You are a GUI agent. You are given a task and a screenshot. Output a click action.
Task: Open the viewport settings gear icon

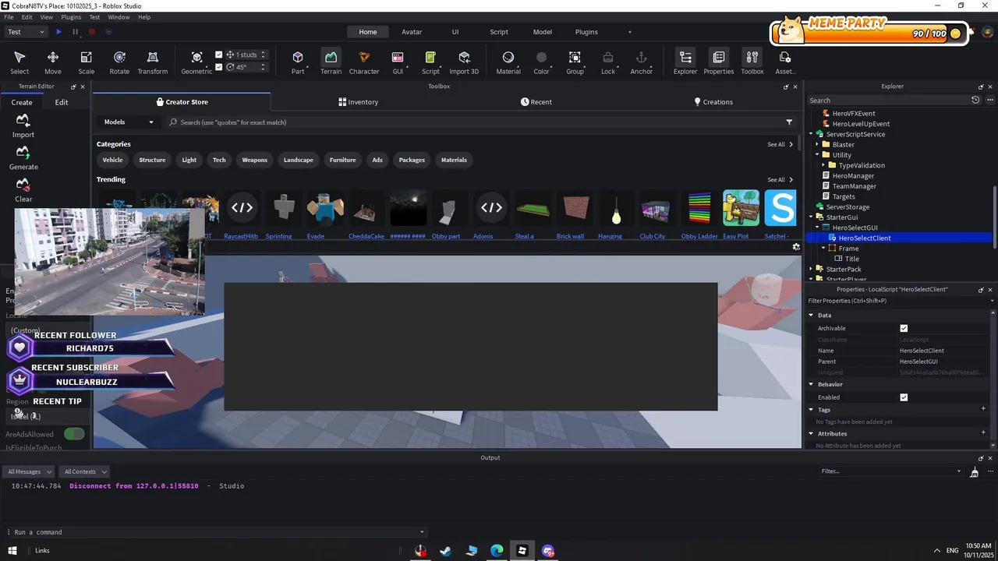coord(796,246)
